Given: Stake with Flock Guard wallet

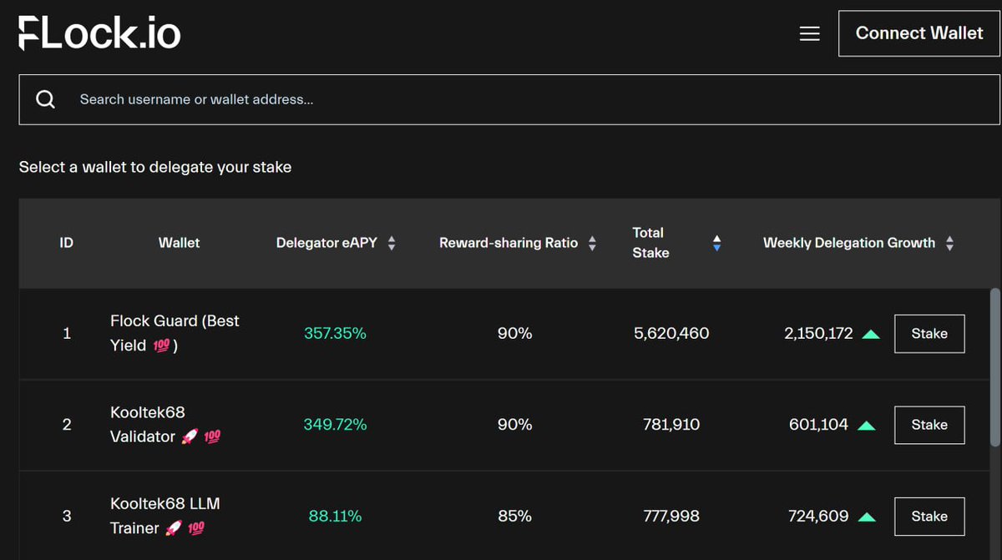Looking at the screenshot, I should tap(929, 334).
